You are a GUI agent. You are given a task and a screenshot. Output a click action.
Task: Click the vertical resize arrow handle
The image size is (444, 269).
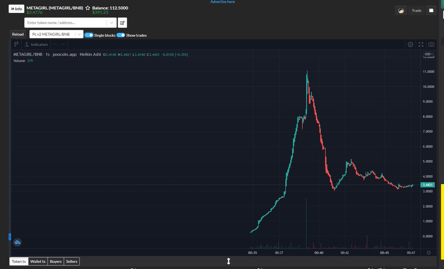228,261
